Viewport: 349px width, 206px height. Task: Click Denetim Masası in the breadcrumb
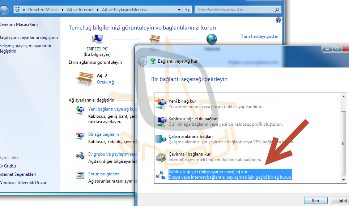click(x=43, y=10)
